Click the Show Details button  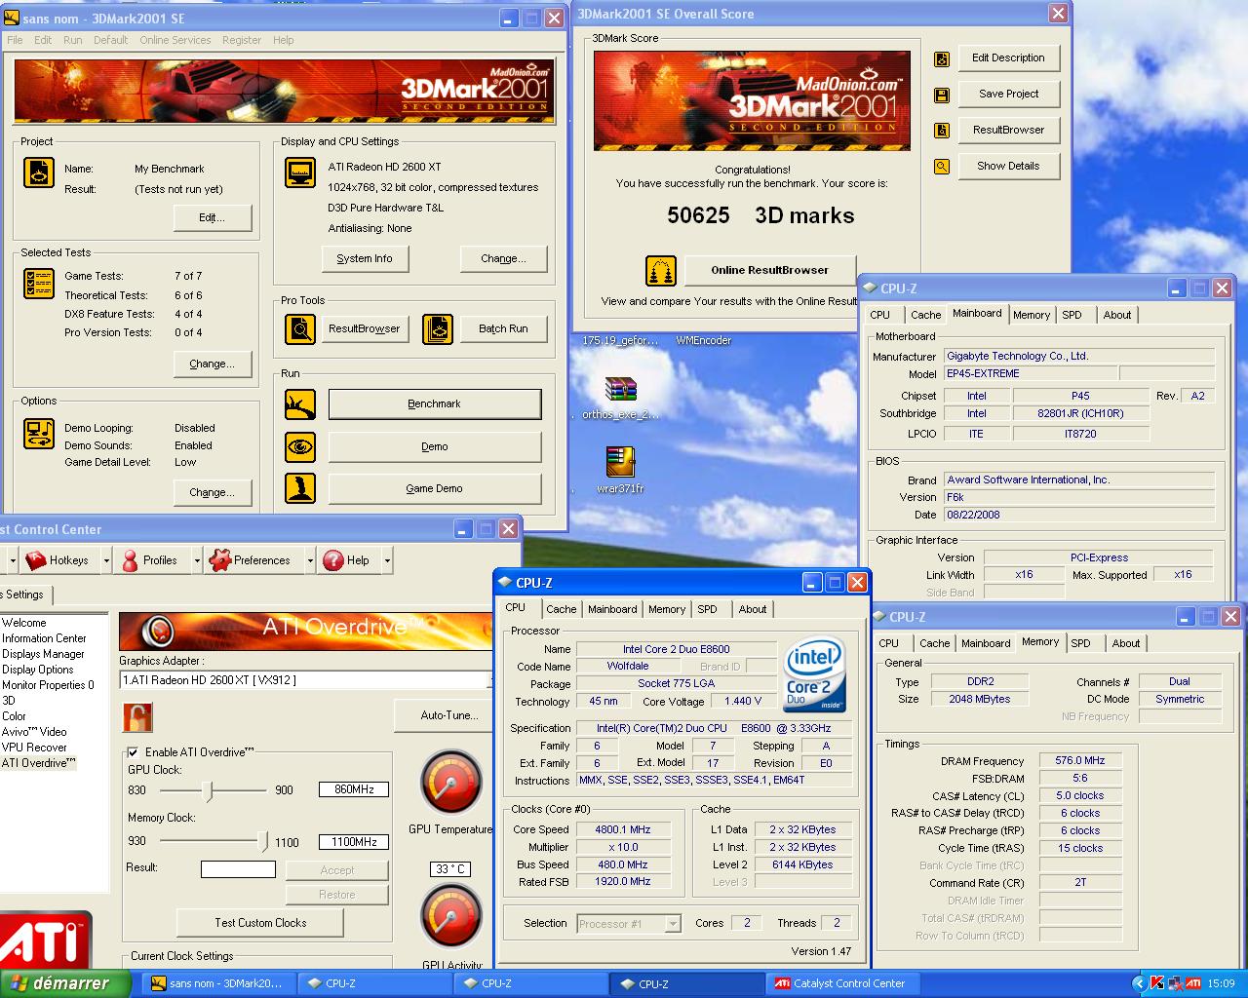[1008, 166]
